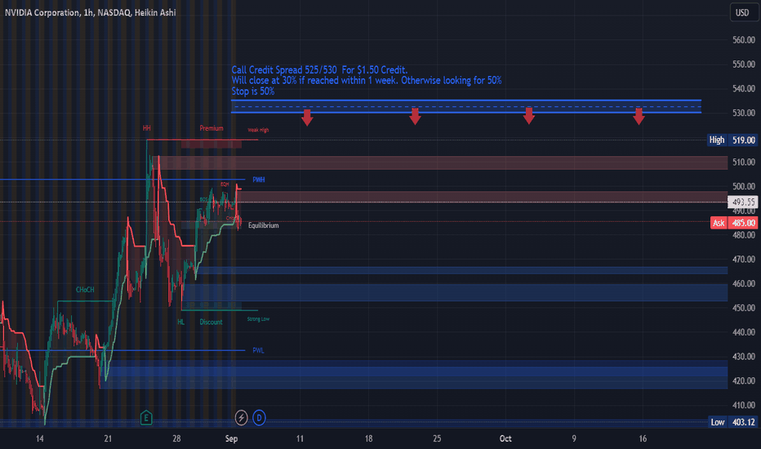Image resolution: width=761 pixels, height=449 pixels.
Task: Click the 'Stop is 50%' annotation line
Action: tap(253, 91)
